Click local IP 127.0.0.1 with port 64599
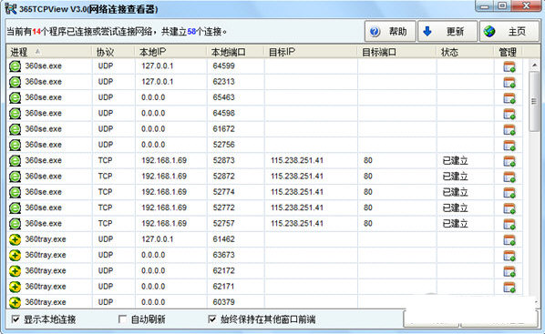This screenshot has height=334, width=545. pyautogui.click(x=157, y=66)
